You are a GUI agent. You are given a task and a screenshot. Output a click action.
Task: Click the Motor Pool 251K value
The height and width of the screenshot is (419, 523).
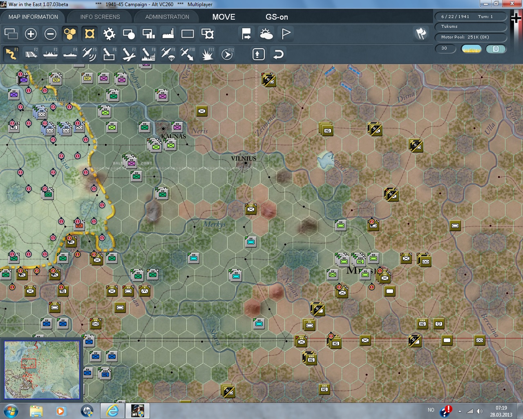coord(471,37)
